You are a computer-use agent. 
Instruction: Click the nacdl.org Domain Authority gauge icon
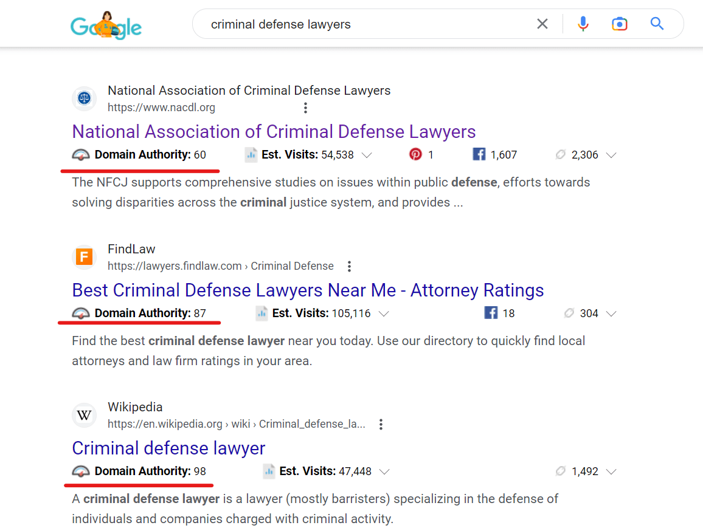tap(81, 155)
